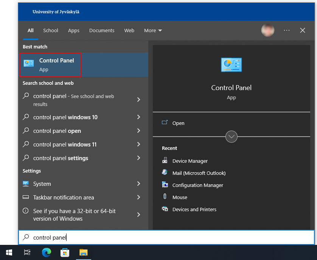Click Open to launch Control Panel
This screenshot has height=260, width=317.
(x=178, y=123)
